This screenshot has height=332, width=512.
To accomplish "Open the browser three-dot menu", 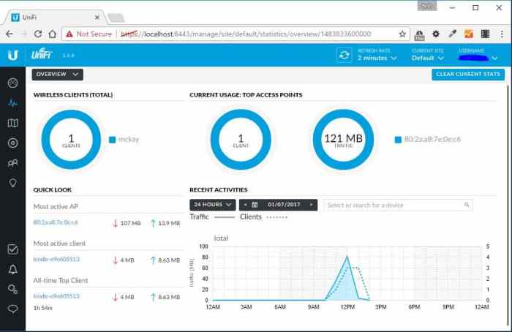I will (x=502, y=34).
